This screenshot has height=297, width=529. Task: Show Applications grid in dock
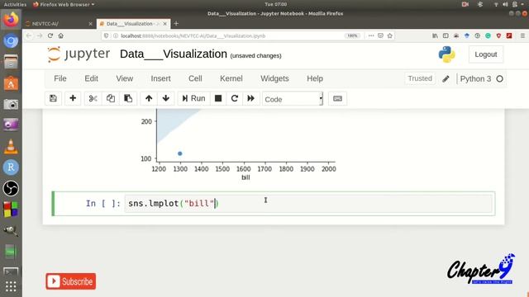11,286
